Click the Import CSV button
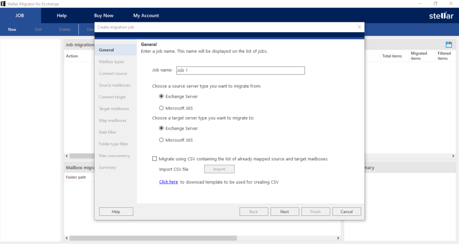Viewport: 459px width, 244px height. click(219, 169)
